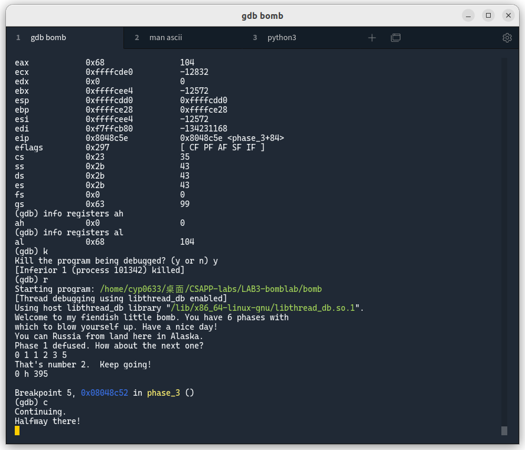Click the terminal scrollbar thumb

[x=504, y=431]
